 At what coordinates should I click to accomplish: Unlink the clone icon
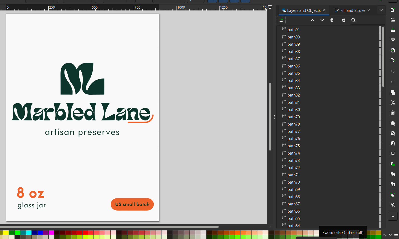393,184
